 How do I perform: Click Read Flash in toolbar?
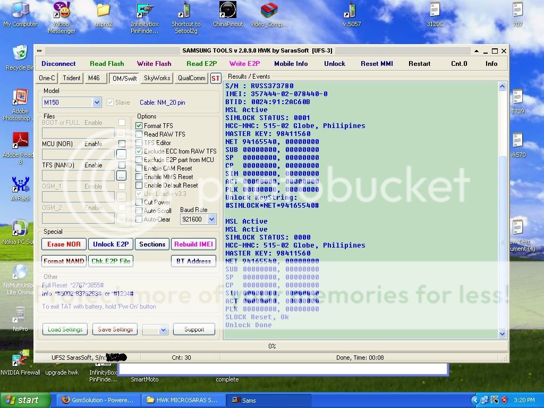pyautogui.click(x=107, y=64)
